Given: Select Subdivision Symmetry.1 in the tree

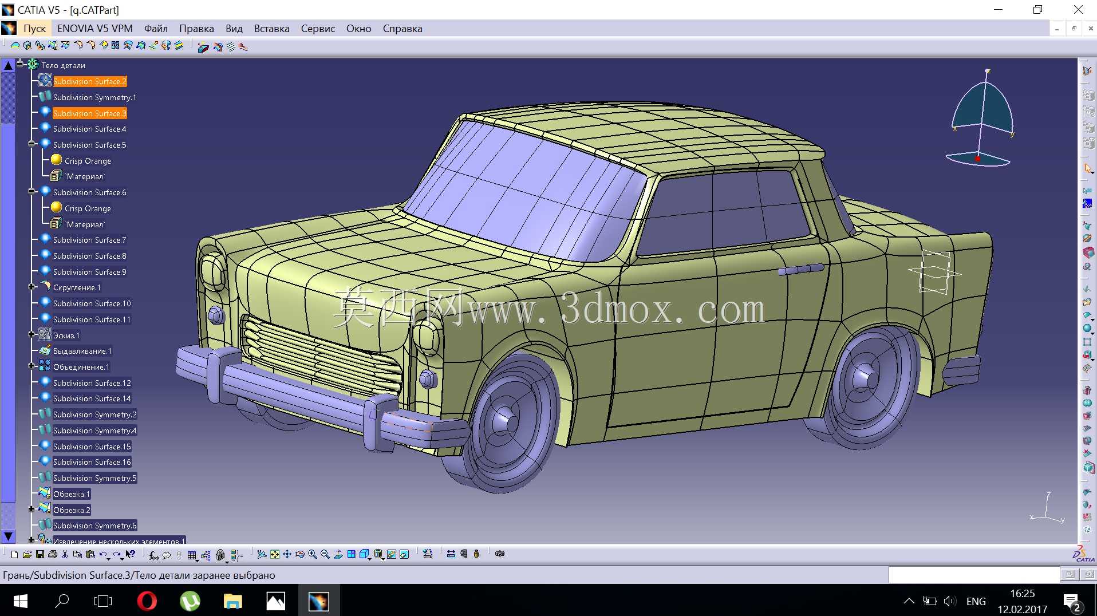Looking at the screenshot, I should [94, 97].
